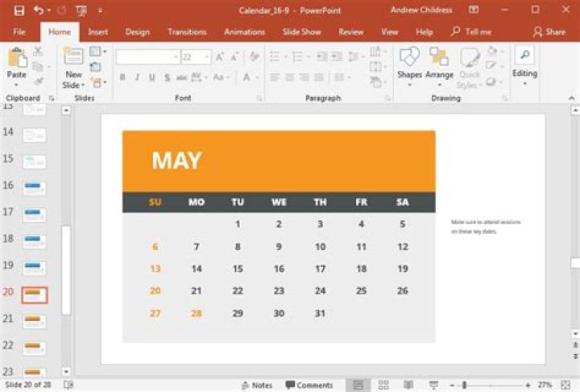Switch to the Design tab
The width and height of the screenshot is (580, 392).
[138, 32]
